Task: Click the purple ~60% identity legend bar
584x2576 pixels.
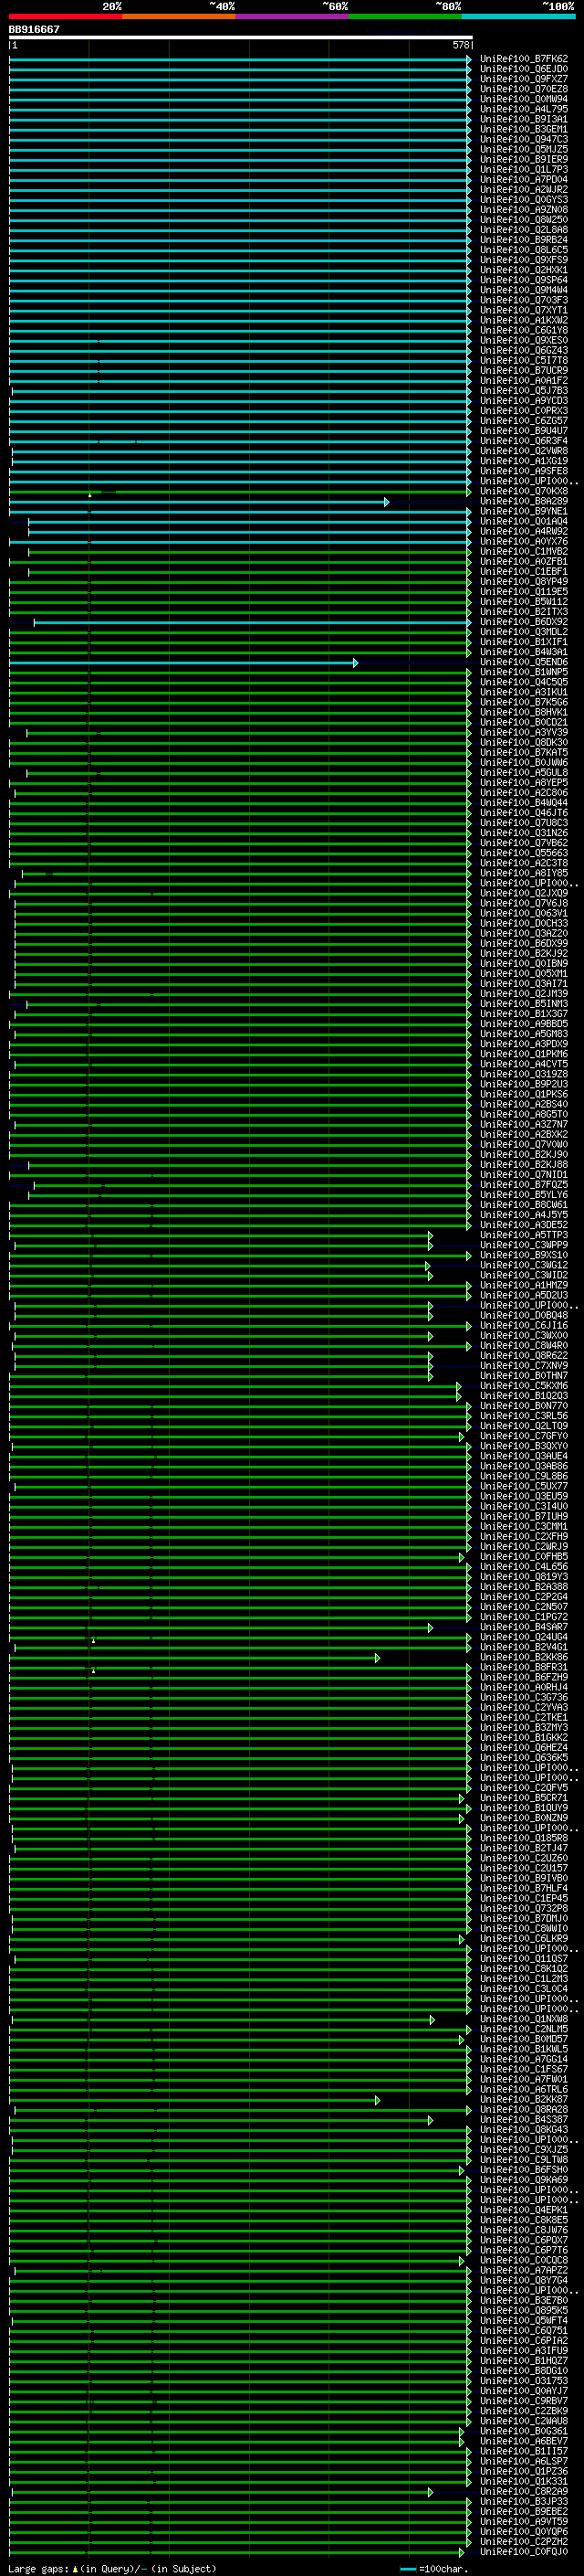Action: click(293, 16)
